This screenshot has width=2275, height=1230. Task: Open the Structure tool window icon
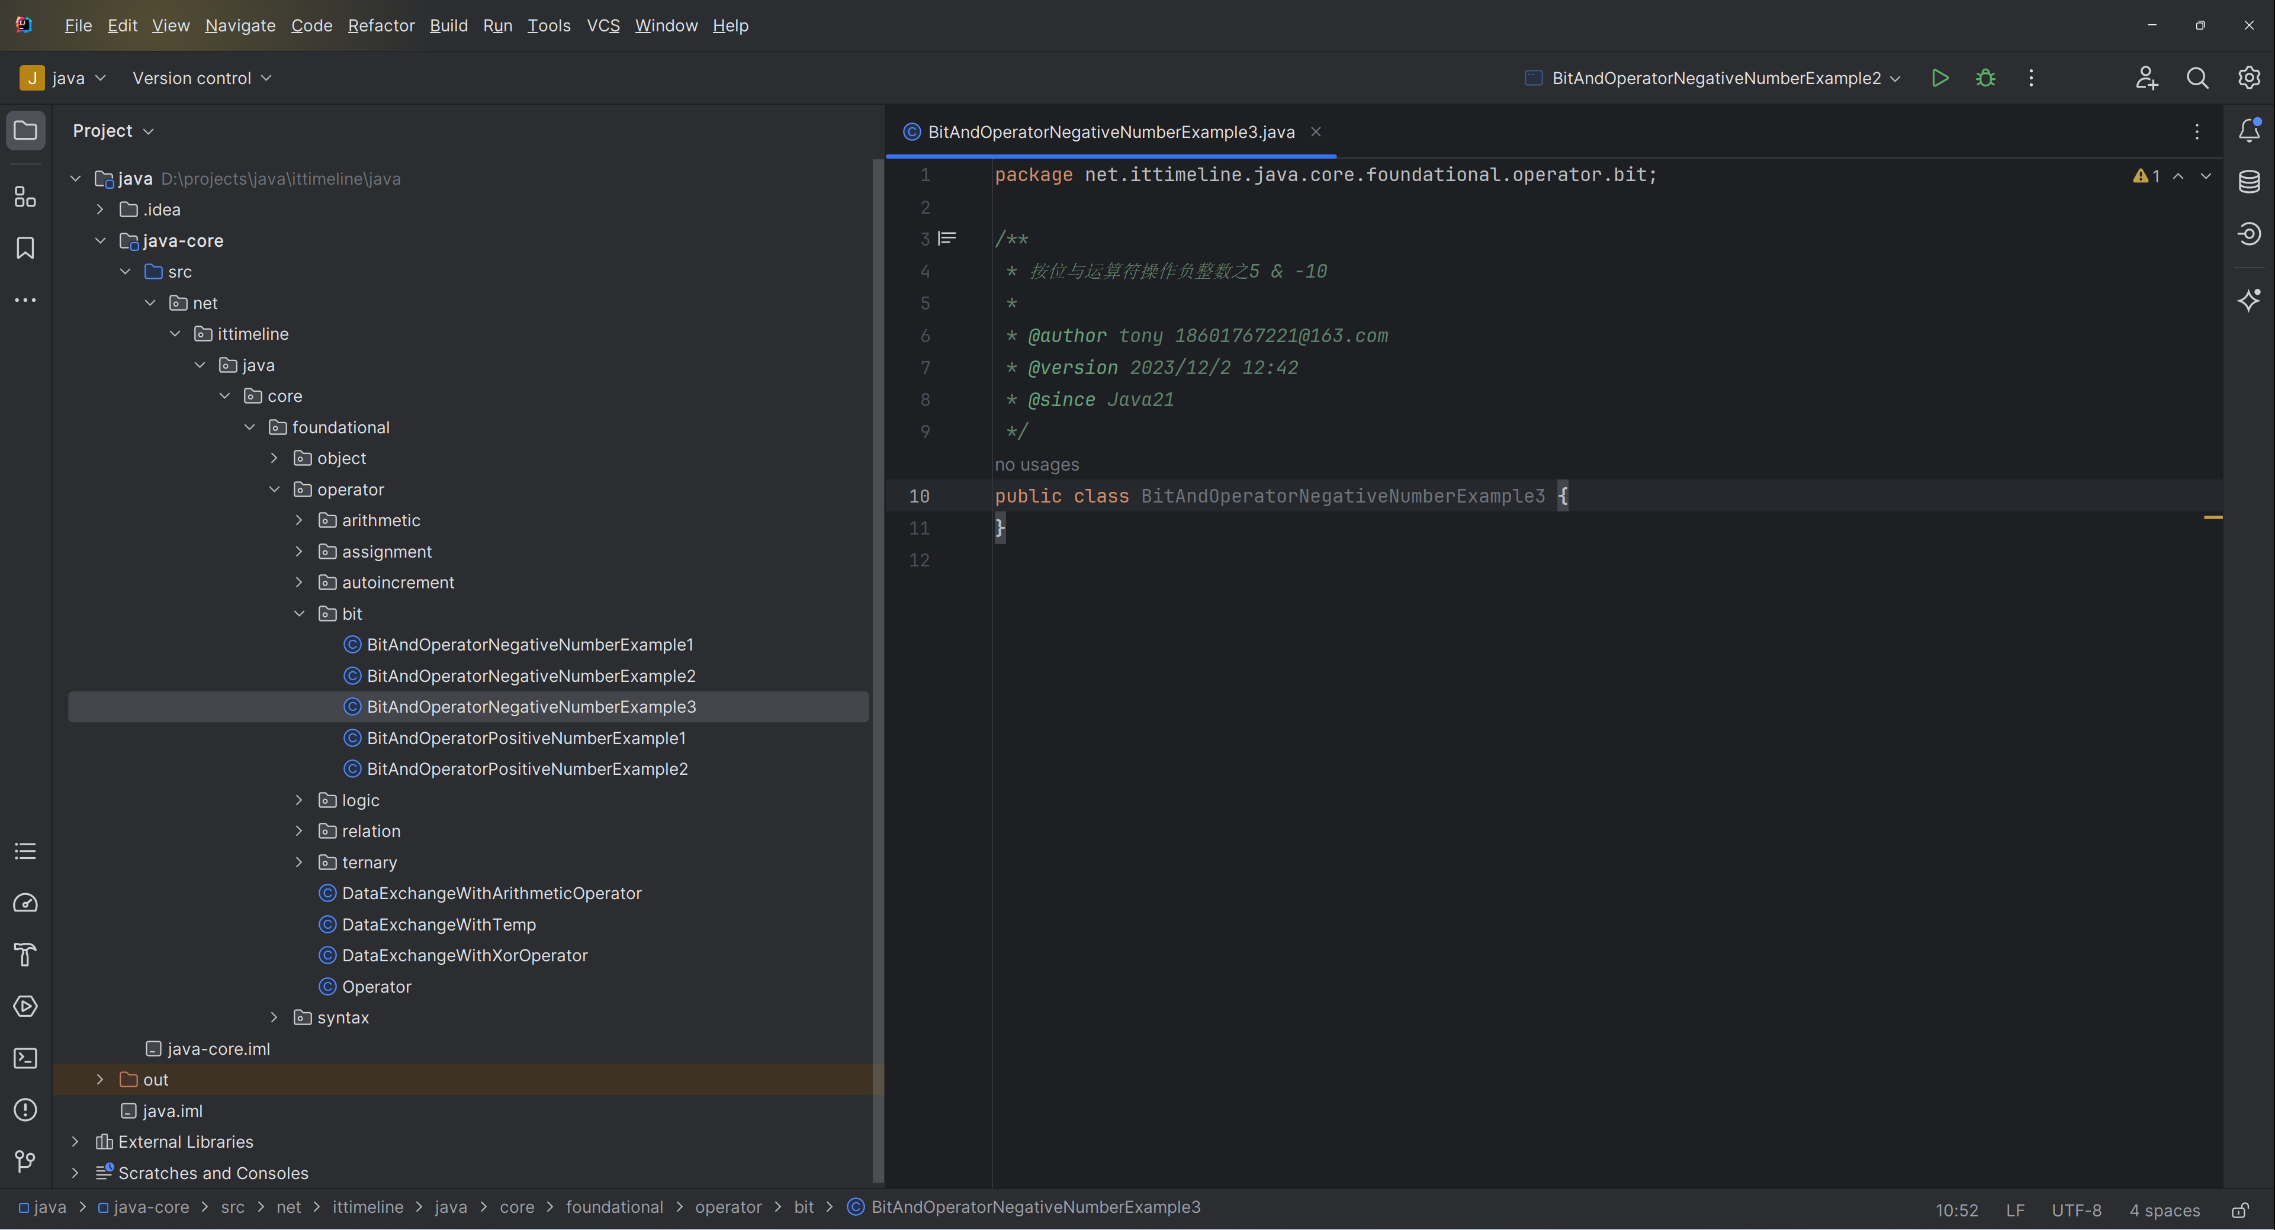pos(25,197)
